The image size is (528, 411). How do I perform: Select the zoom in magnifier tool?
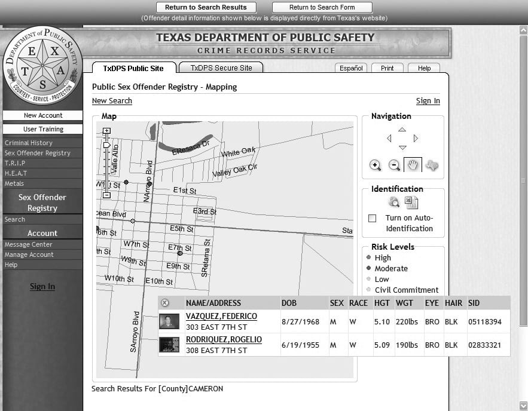click(x=375, y=165)
